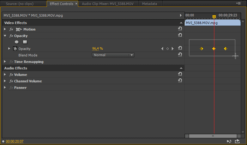247x145 pixels.
Task: Click the 96,4 % opacity value
Action: click(x=97, y=49)
